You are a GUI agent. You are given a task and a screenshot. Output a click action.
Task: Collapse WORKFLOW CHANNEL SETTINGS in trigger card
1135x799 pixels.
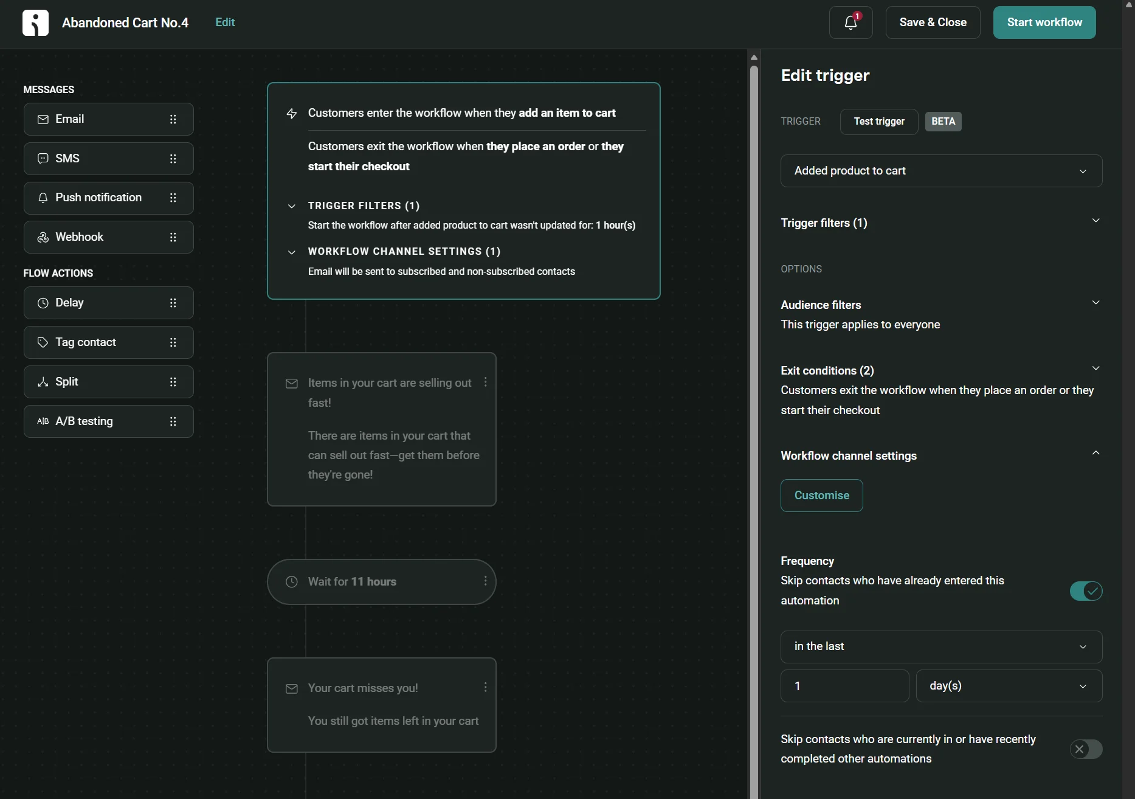coord(292,252)
